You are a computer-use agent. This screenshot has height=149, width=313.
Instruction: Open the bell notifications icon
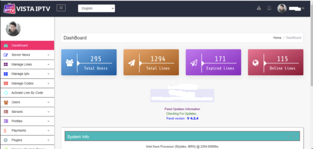(269, 8)
